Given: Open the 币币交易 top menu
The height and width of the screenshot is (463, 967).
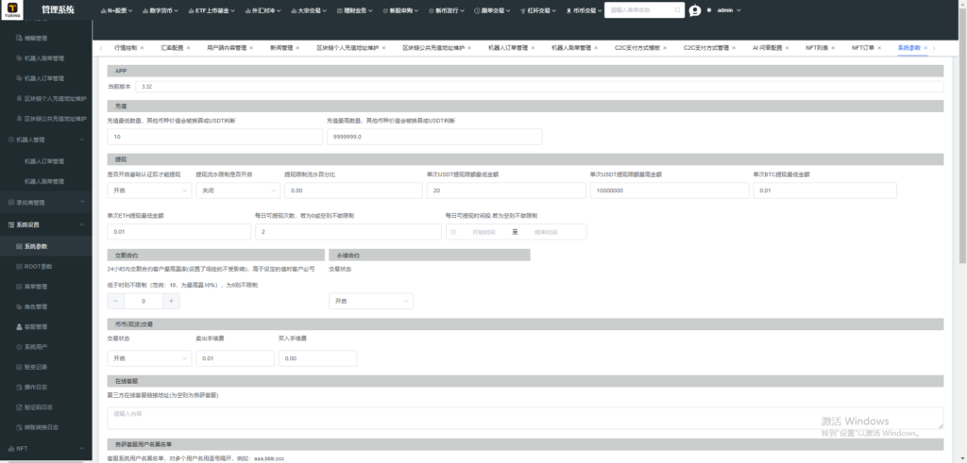Looking at the screenshot, I should (584, 10).
